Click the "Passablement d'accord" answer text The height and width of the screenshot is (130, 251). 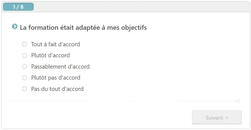(x=60, y=67)
